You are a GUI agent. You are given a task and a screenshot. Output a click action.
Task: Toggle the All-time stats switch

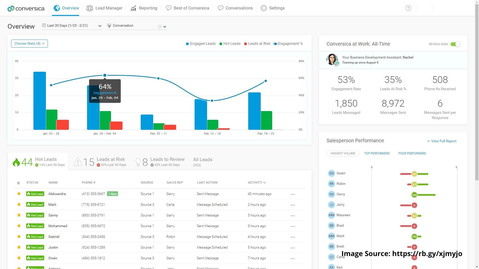click(x=455, y=44)
